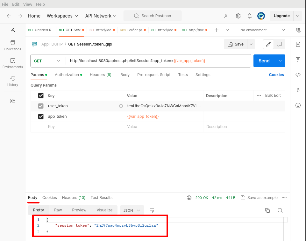The width and height of the screenshot is (306, 241).
Task: Open Environments in the sidebar
Action: (13, 63)
